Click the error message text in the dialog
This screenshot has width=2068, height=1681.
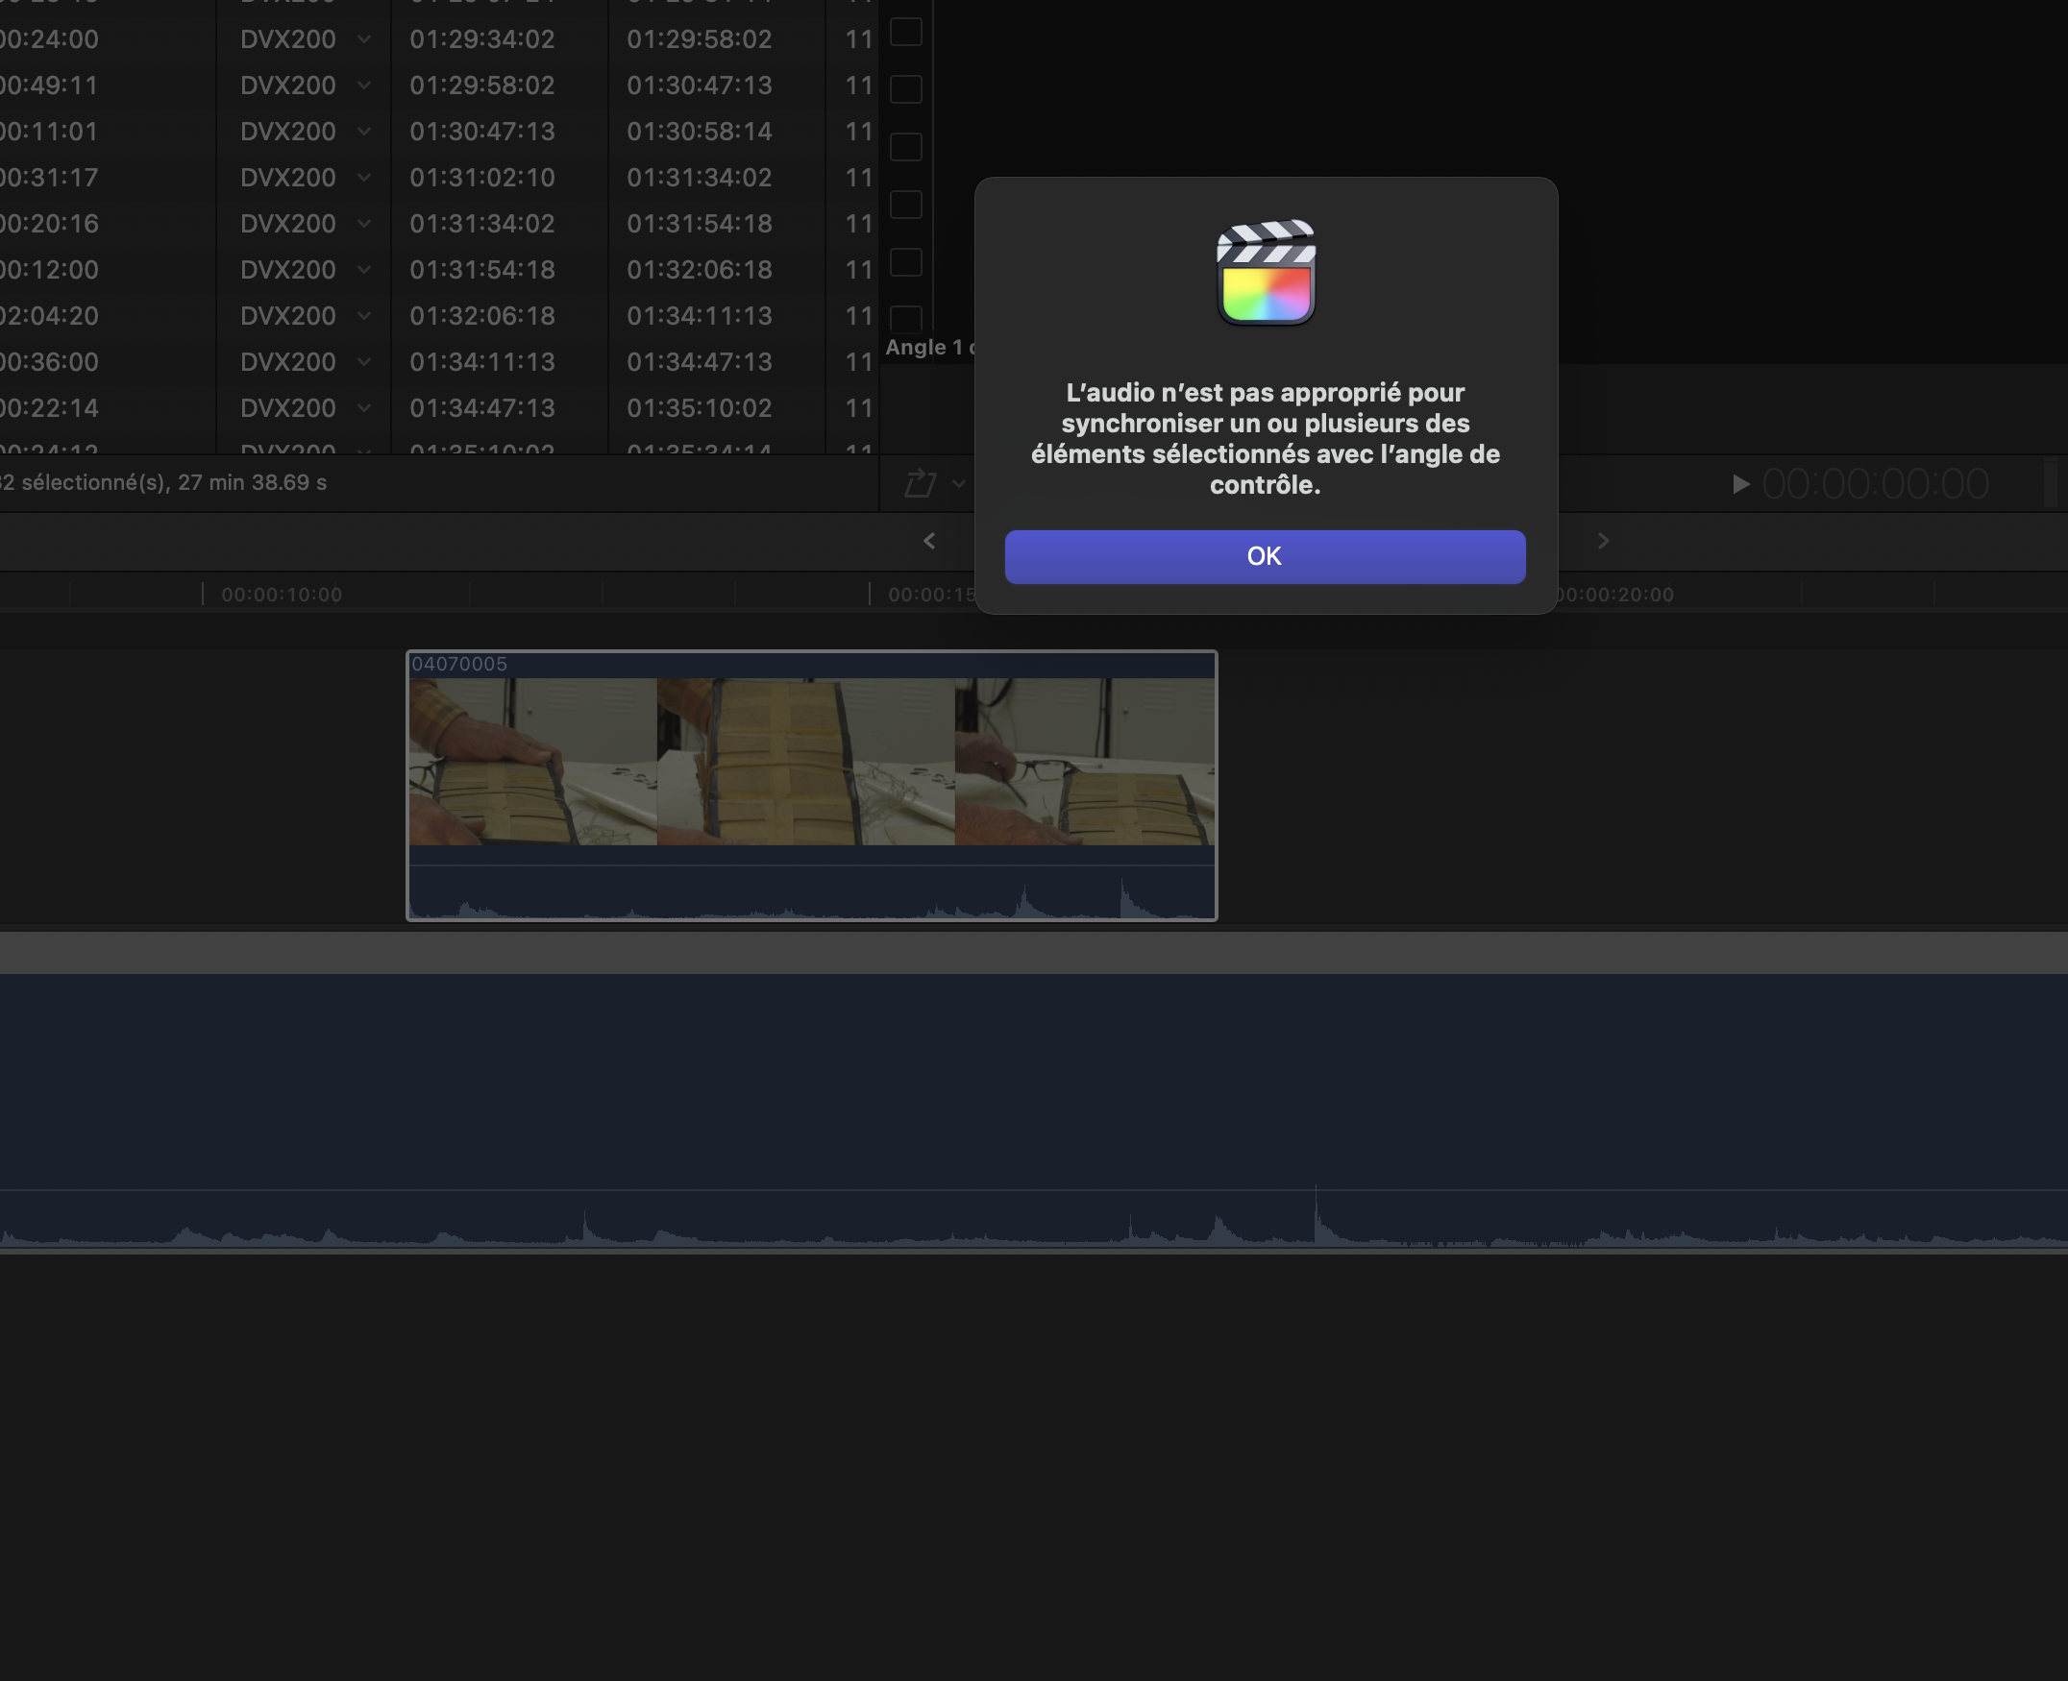tap(1265, 439)
